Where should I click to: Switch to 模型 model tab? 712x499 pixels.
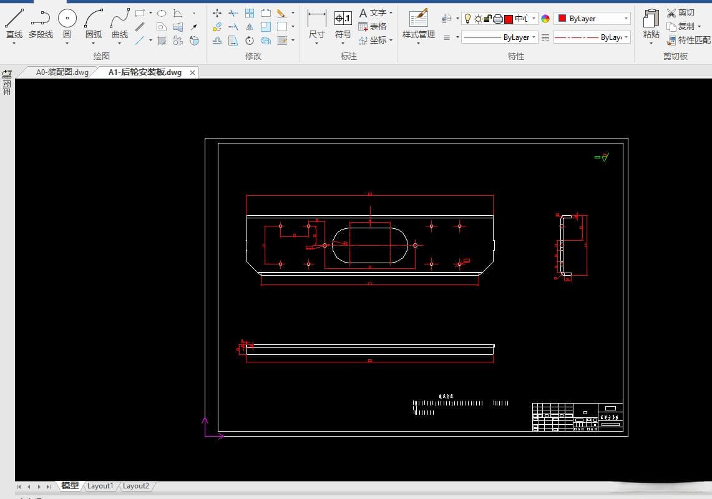(70, 486)
